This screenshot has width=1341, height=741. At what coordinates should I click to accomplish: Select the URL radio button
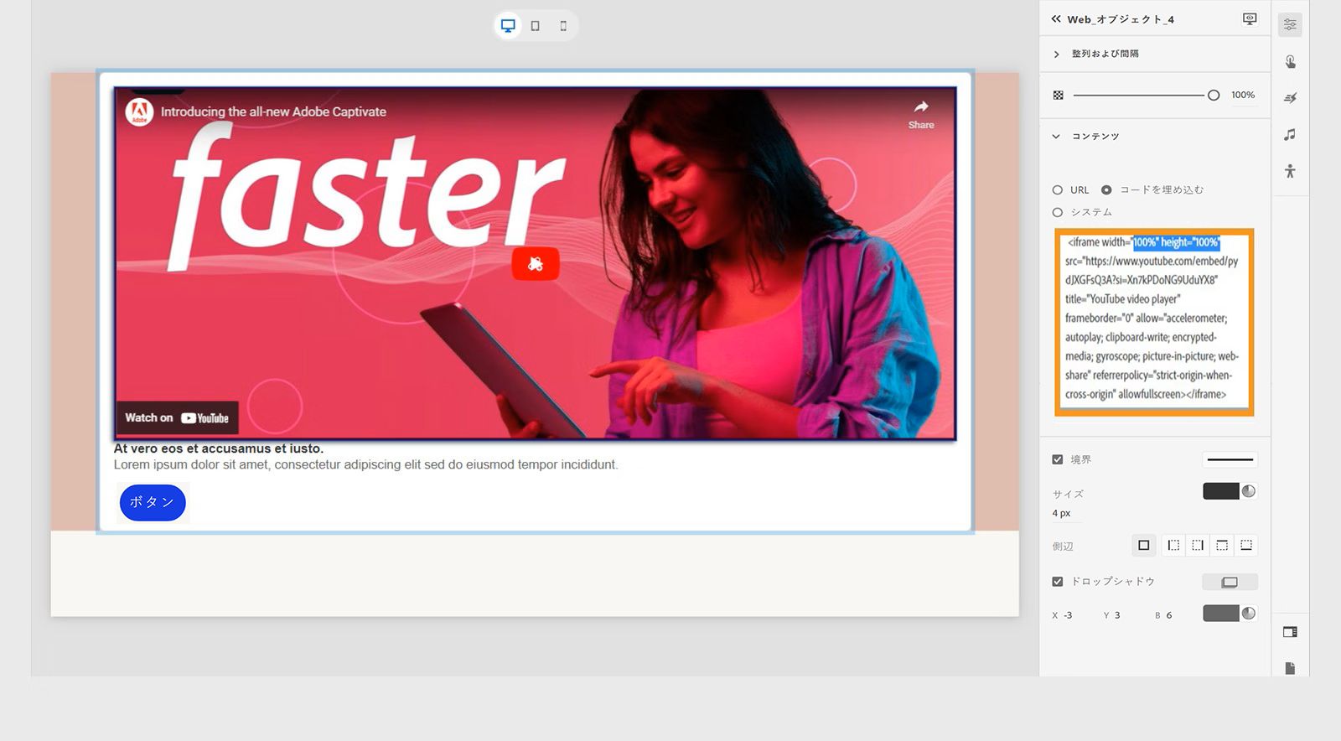[x=1058, y=190]
